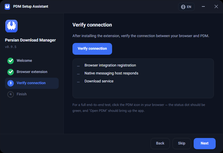
Task: Click the PDM logo in title bar
Action: point(7,6)
